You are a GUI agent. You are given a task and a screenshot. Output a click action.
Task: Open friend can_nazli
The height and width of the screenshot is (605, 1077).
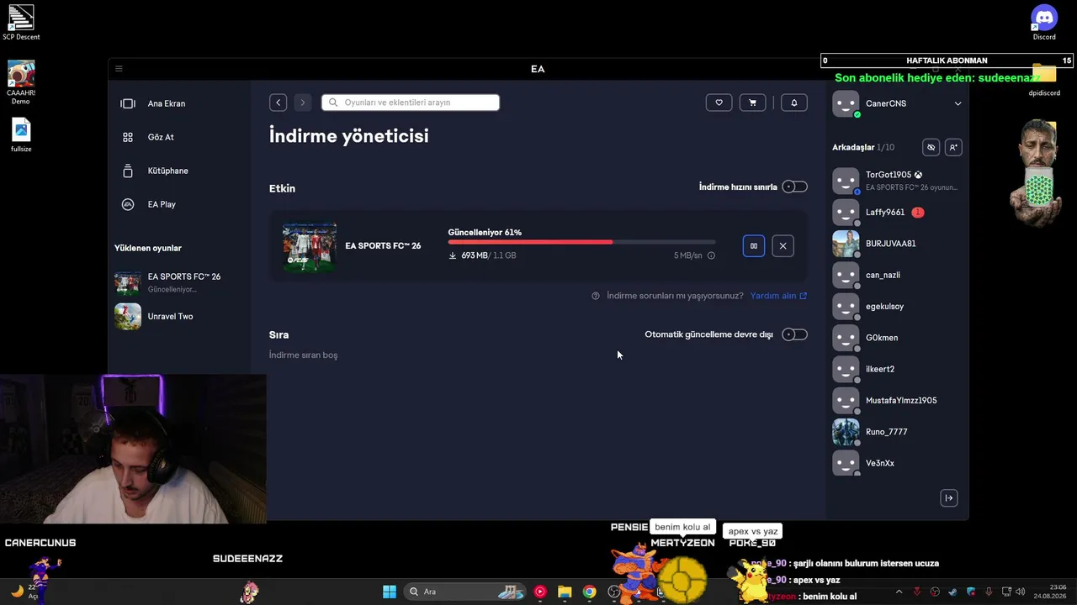pos(897,275)
